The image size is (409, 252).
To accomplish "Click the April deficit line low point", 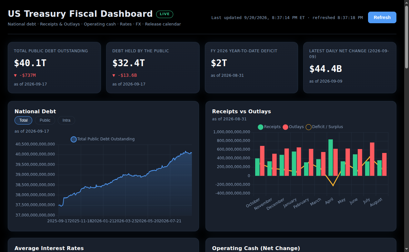I will point(333,186).
